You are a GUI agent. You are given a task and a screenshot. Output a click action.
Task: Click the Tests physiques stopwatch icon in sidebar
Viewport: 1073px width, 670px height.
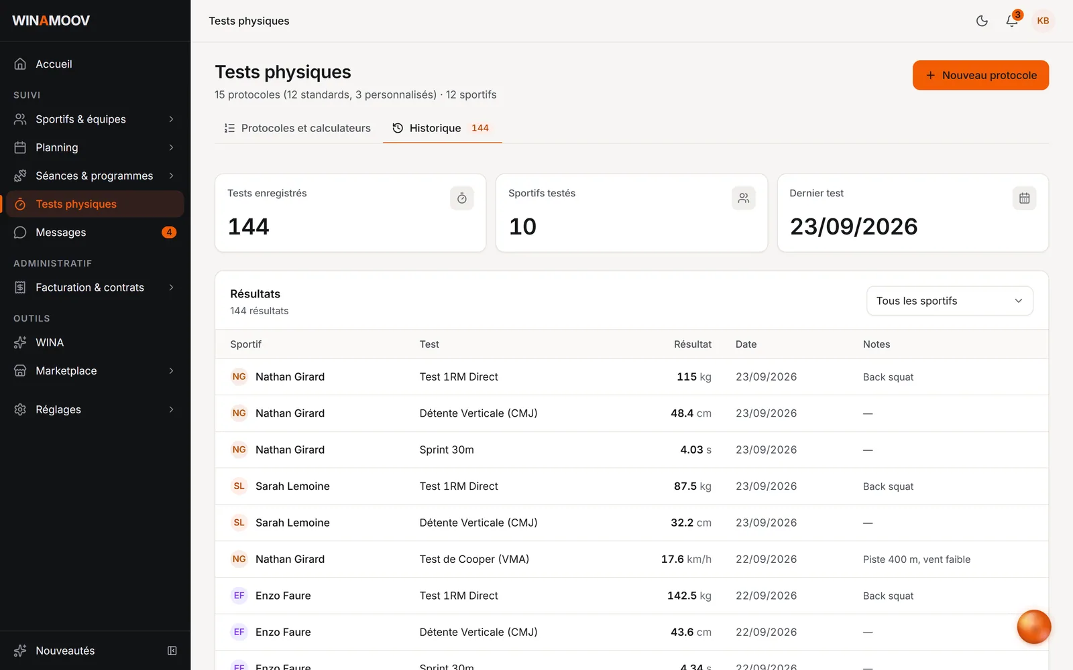[x=20, y=204]
